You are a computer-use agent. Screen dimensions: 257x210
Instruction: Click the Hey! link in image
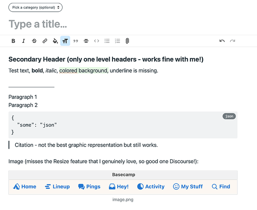(x=119, y=186)
